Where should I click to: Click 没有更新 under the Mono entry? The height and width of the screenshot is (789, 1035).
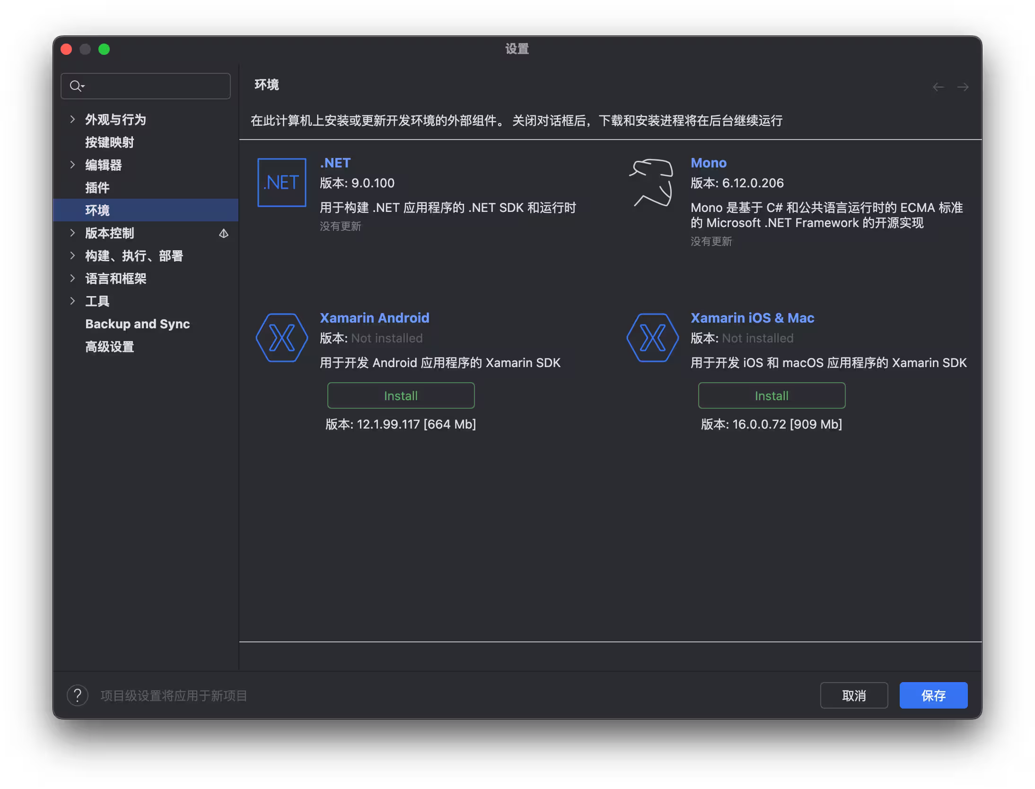pos(711,241)
